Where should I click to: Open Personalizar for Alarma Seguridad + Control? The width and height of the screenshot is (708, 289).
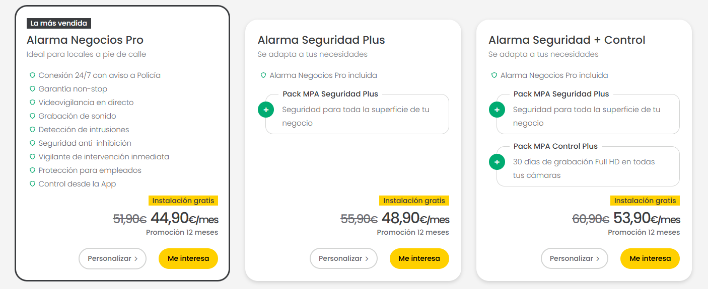[x=575, y=258]
